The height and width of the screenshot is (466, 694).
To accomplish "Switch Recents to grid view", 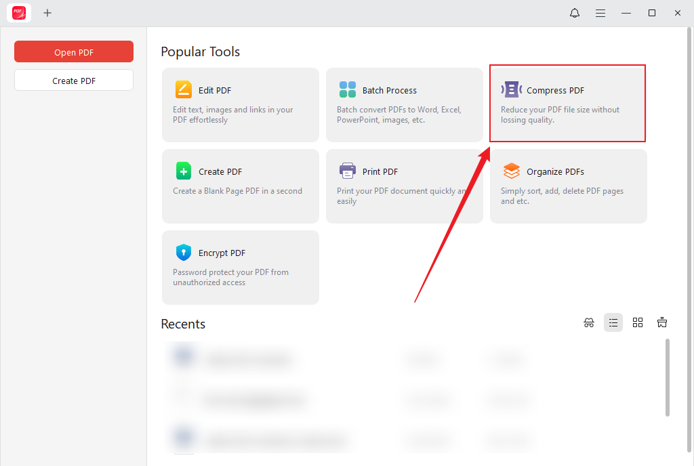I will click(638, 322).
